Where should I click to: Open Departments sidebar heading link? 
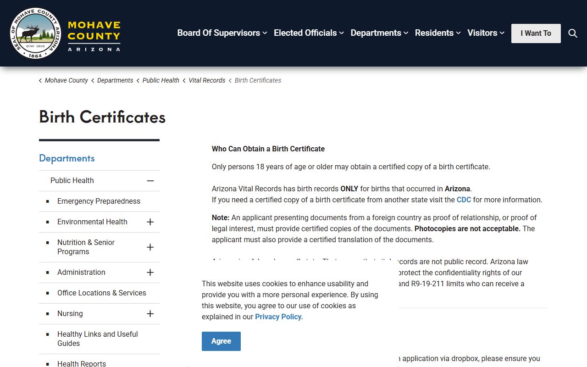coord(67,158)
